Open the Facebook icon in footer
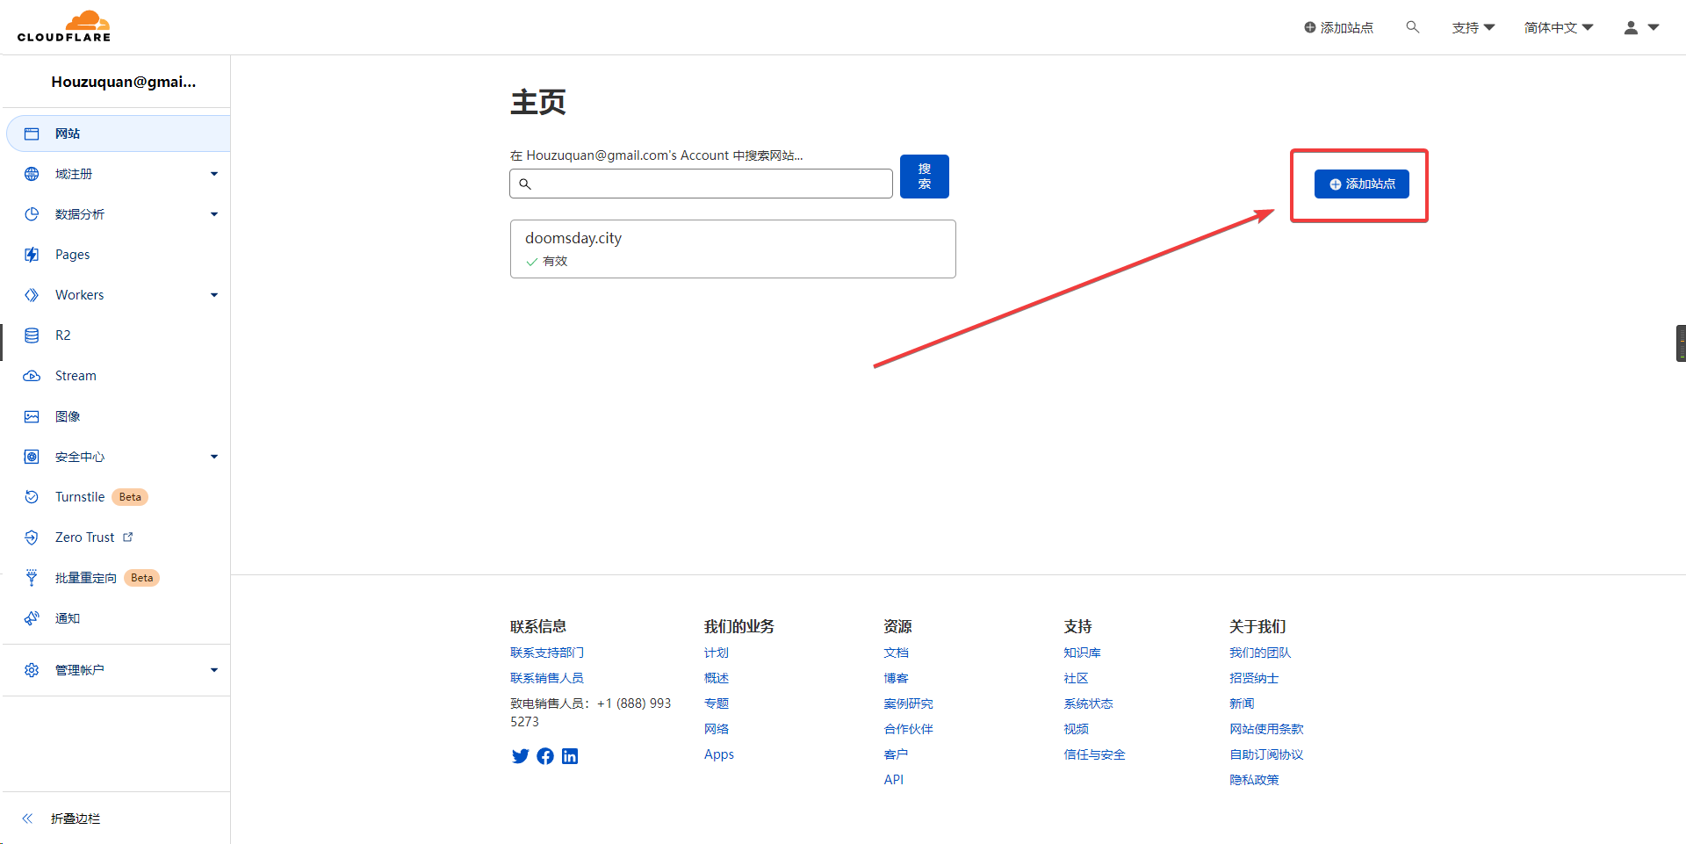This screenshot has height=844, width=1686. click(545, 756)
